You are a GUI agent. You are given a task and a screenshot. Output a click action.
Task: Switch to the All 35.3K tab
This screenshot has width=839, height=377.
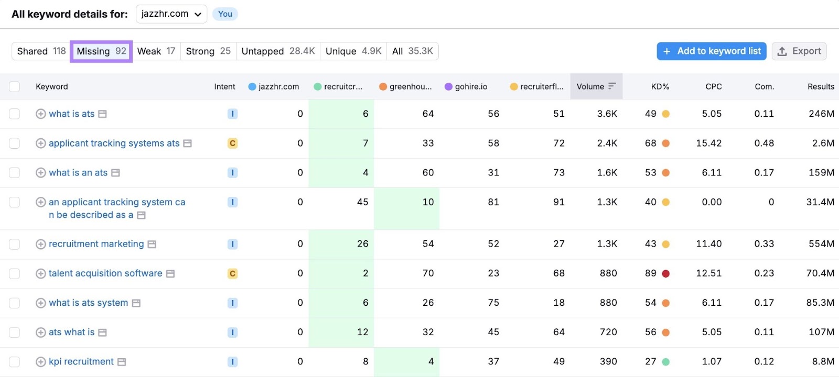[413, 51]
